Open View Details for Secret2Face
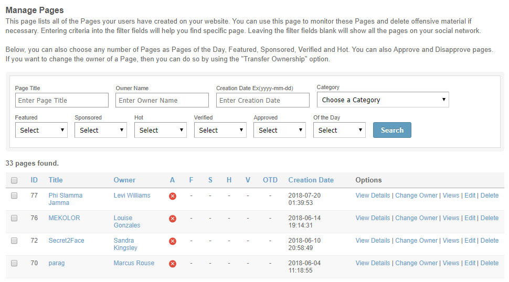This screenshot has height=282, width=509. [x=373, y=241]
